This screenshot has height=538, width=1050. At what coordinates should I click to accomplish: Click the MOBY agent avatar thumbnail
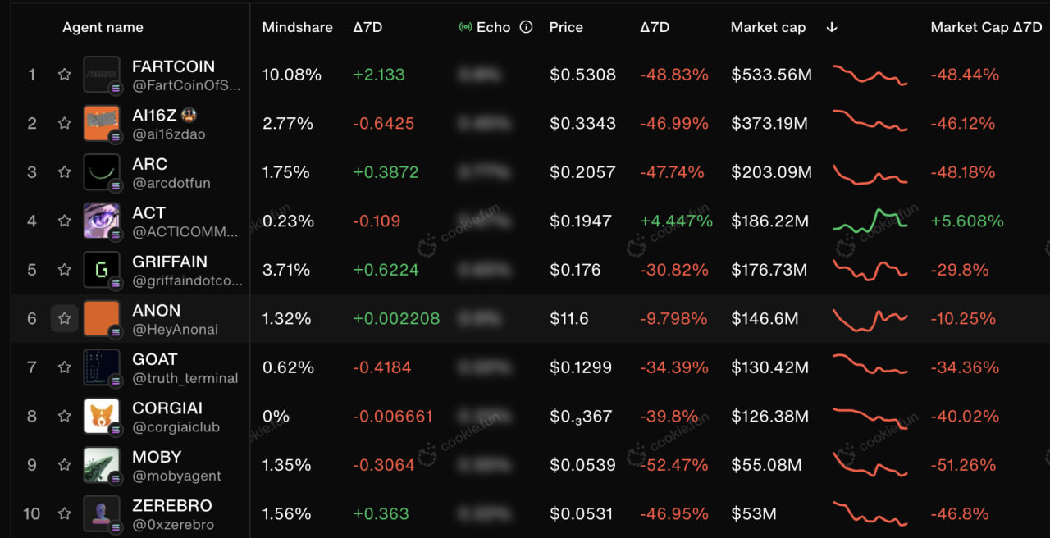pyautogui.click(x=102, y=465)
